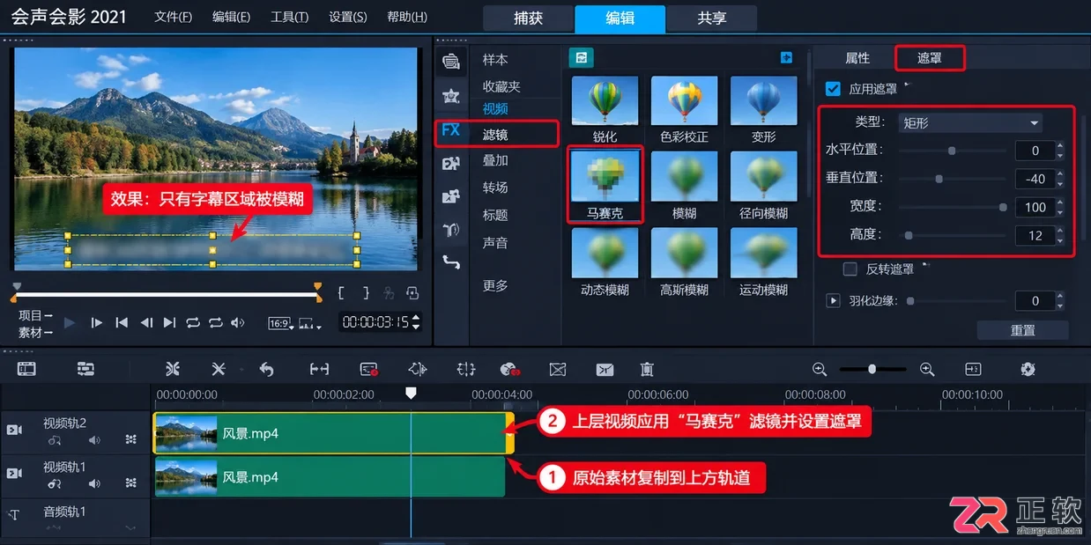The image size is (1091, 545).
Task: Select the 转场 library category
Action: click(495, 188)
